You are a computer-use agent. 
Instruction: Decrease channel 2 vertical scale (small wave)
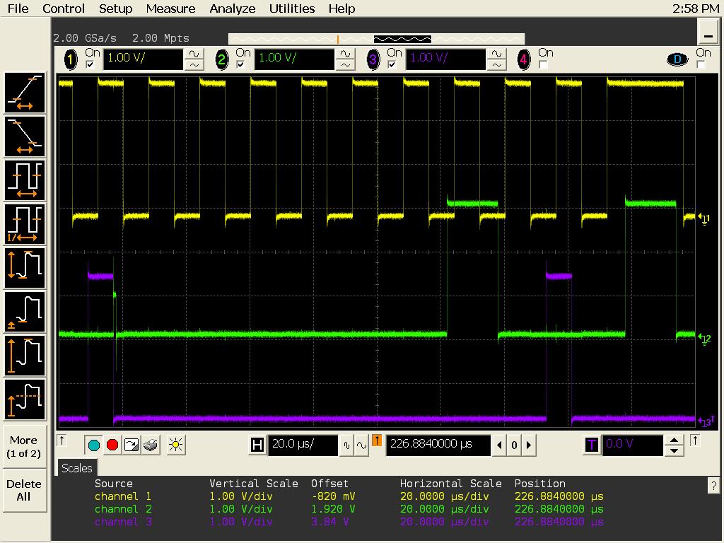pos(345,65)
